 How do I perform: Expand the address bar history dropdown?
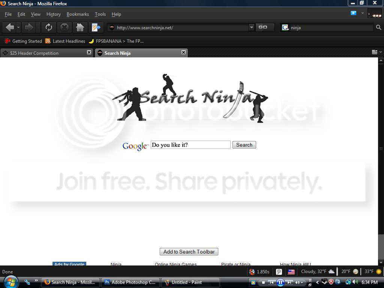click(x=251, y=27)
